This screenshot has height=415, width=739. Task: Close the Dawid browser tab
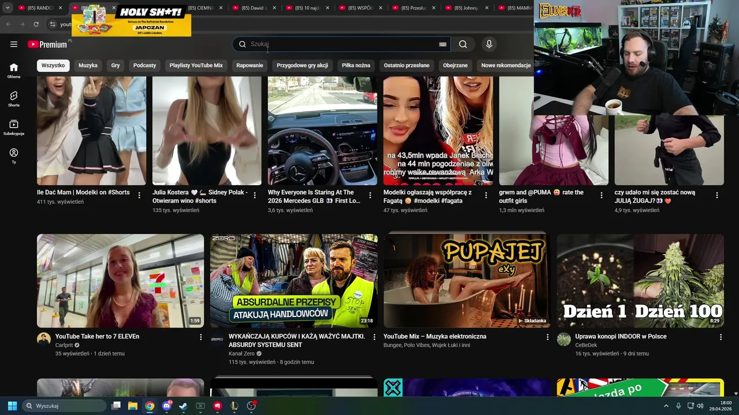[x=274, y=8]
